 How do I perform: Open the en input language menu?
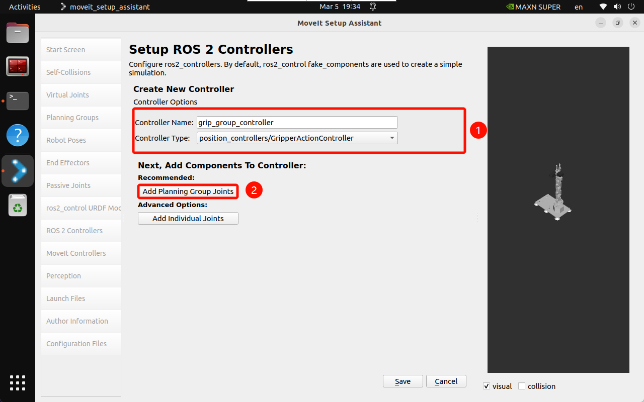click(579, 7)
